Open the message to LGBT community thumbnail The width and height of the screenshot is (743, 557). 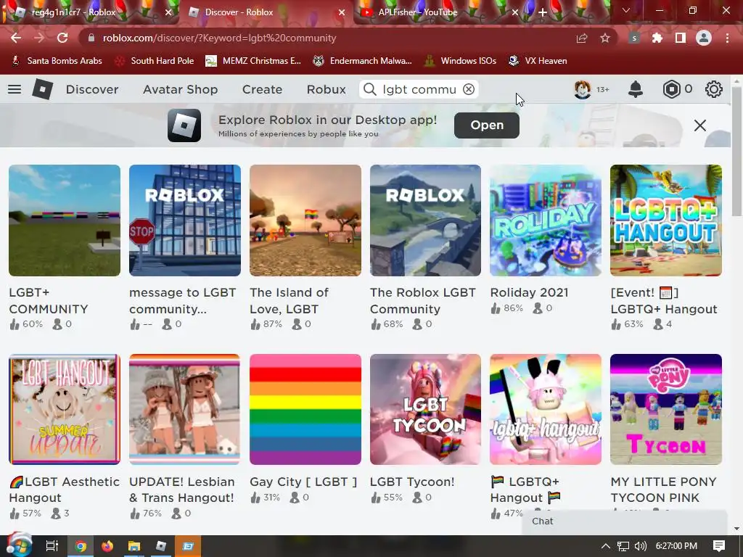tap(185, 220)
